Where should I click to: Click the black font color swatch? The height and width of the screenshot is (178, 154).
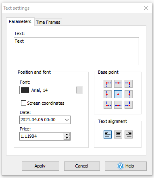(x=25, y=90)
